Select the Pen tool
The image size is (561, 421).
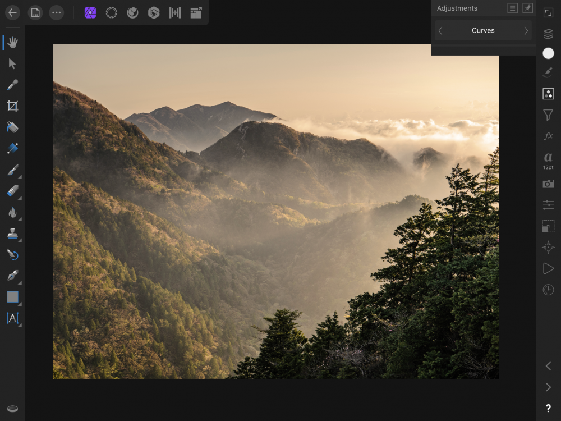pyautogui.click(x=12, y=276)
